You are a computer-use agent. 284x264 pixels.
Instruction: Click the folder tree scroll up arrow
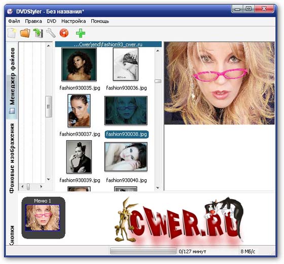click(x=48, y=46)
